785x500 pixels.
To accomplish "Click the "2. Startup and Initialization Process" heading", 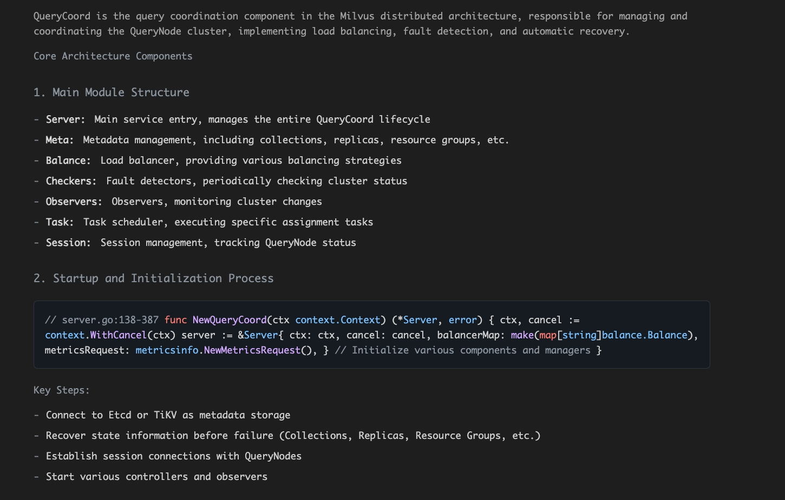I will (x=153, y=278).
